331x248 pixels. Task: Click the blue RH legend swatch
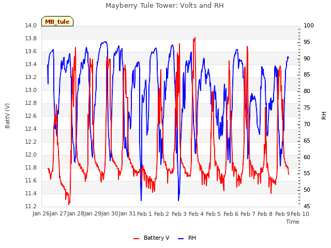[180, 239]
